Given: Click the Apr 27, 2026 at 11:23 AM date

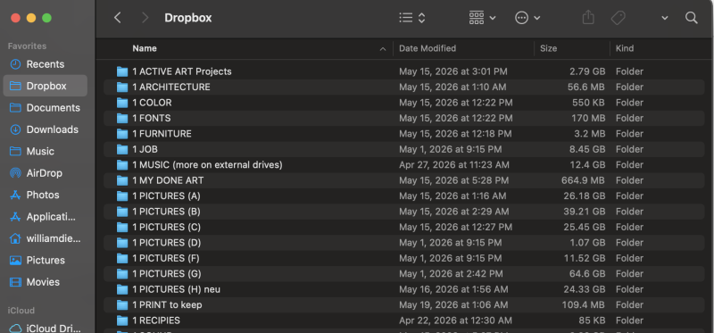Looking at the screenshot, I should (x=454, y=165).
